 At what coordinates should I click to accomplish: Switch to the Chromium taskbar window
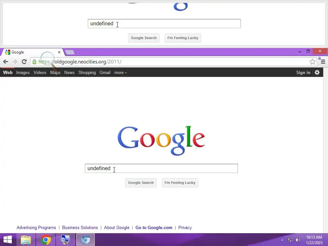(85, 240)
